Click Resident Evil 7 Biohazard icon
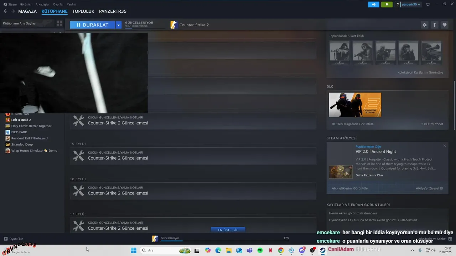The image size is (456, 256). pos(8,138)
